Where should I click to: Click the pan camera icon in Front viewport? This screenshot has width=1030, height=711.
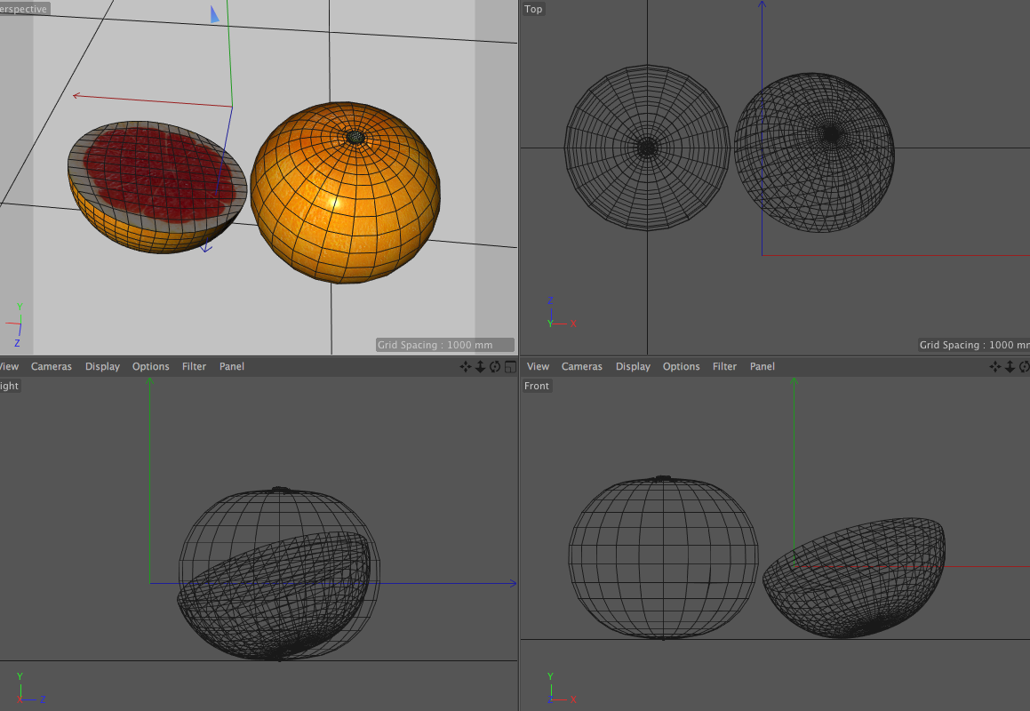[x=995, y=366]
